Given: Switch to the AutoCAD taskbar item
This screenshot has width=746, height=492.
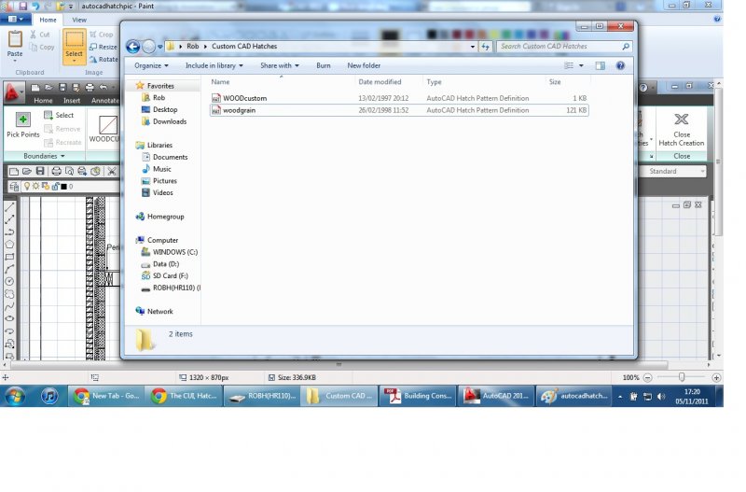Looking at the screenshot, I should point(496,396).
